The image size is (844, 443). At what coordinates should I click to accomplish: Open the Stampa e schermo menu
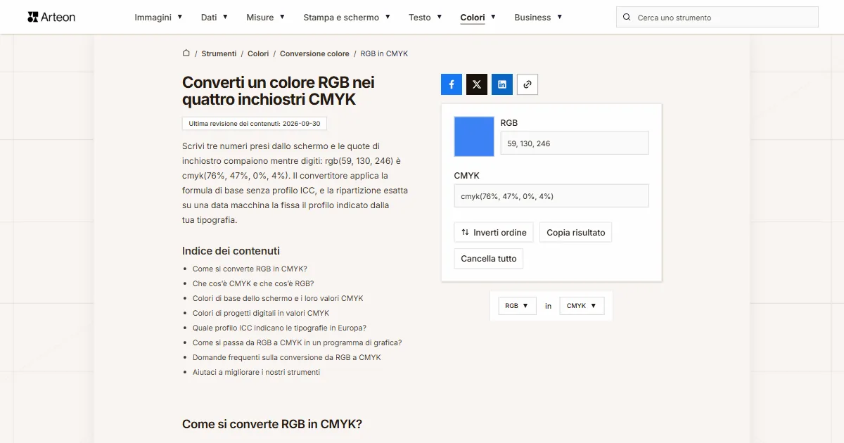(341, 17)
